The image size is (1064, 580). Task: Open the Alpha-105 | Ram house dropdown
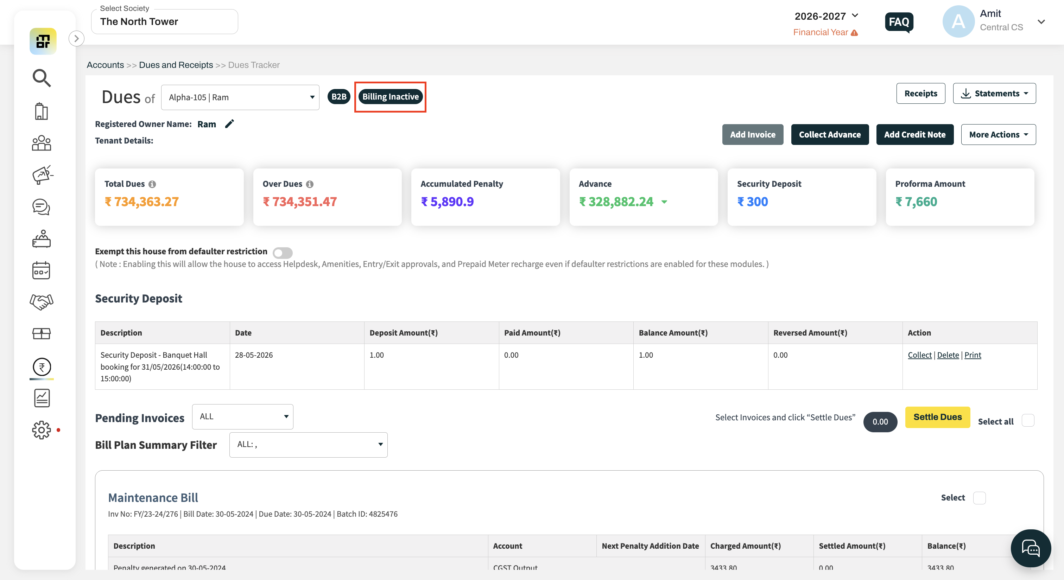[240, 97]
